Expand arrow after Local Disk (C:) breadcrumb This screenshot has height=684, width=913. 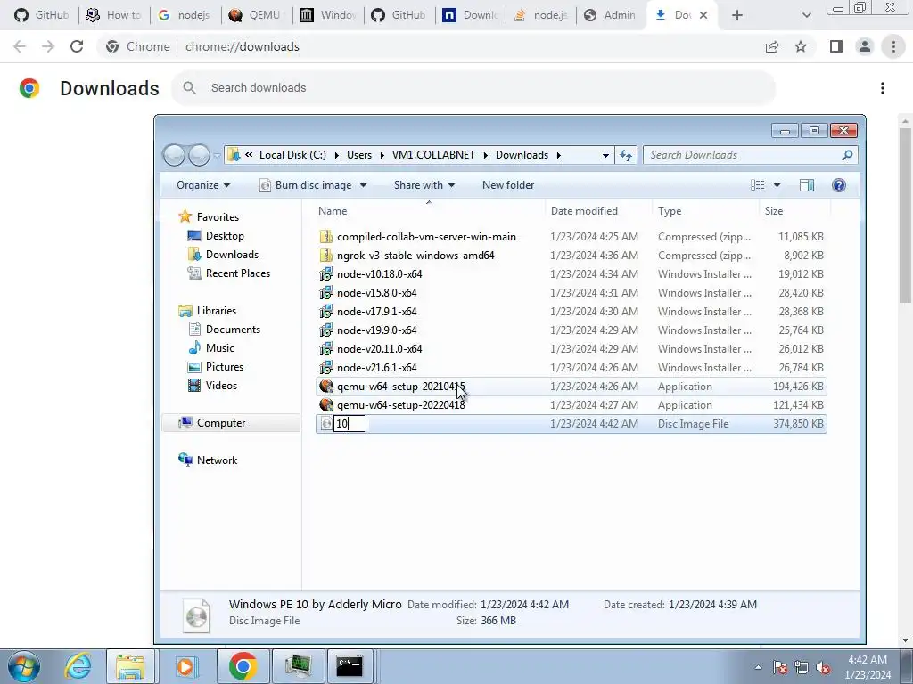(336, 155)
